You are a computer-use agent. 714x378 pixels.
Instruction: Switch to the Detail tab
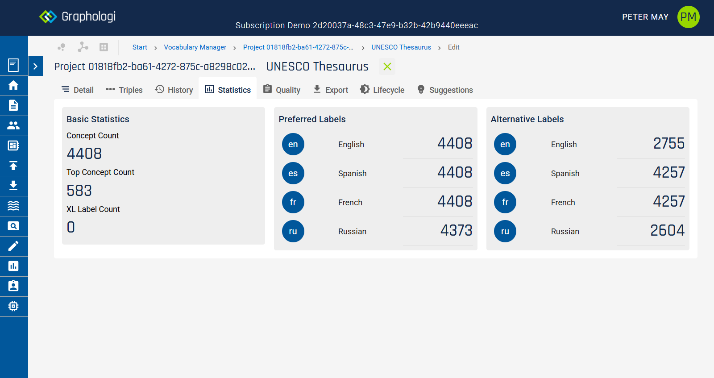coord(78,90)
